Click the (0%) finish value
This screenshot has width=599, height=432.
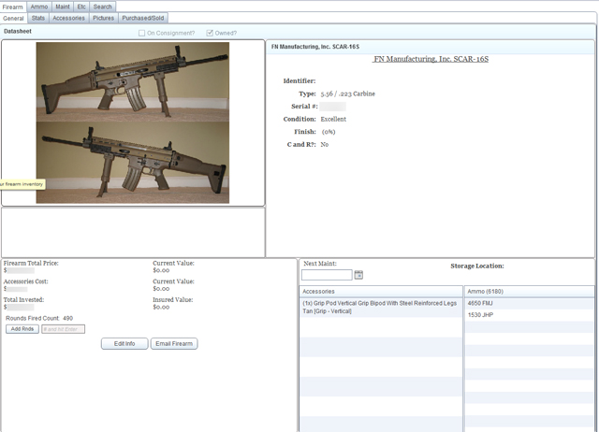(329, 132)
